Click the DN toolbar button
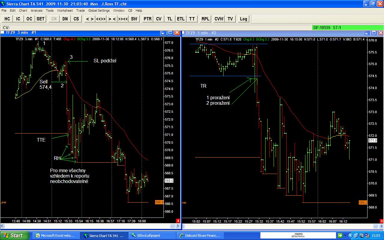This screenshot has width=384, height=240. [65, 19]
